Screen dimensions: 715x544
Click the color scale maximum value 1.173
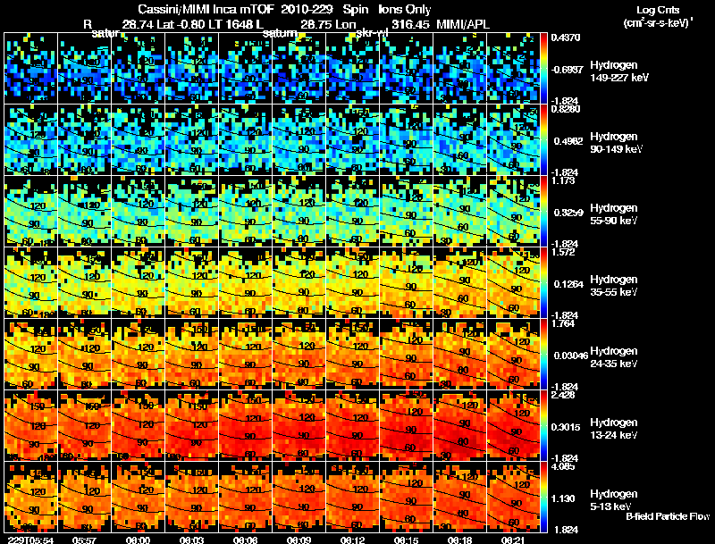(x=563, y=180)
